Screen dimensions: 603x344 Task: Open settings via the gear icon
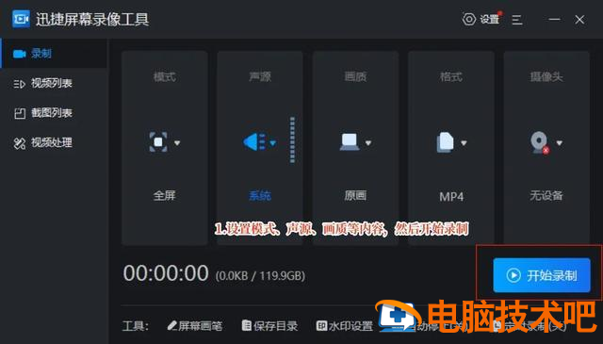pos(469,19)
